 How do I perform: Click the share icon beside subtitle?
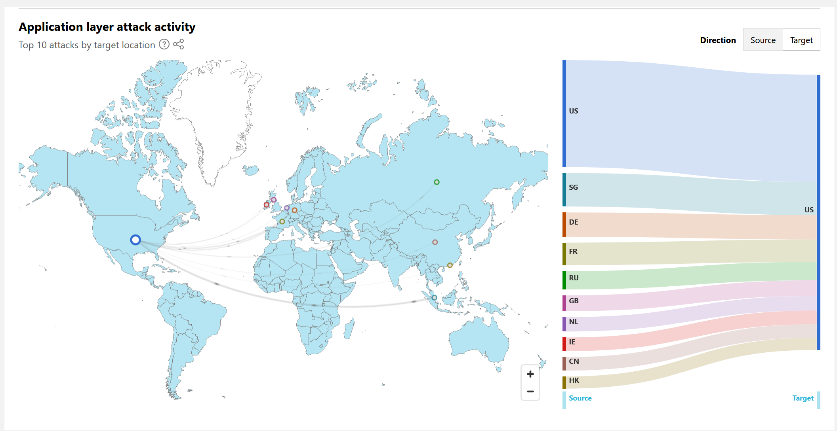click(x=179, y=44)
